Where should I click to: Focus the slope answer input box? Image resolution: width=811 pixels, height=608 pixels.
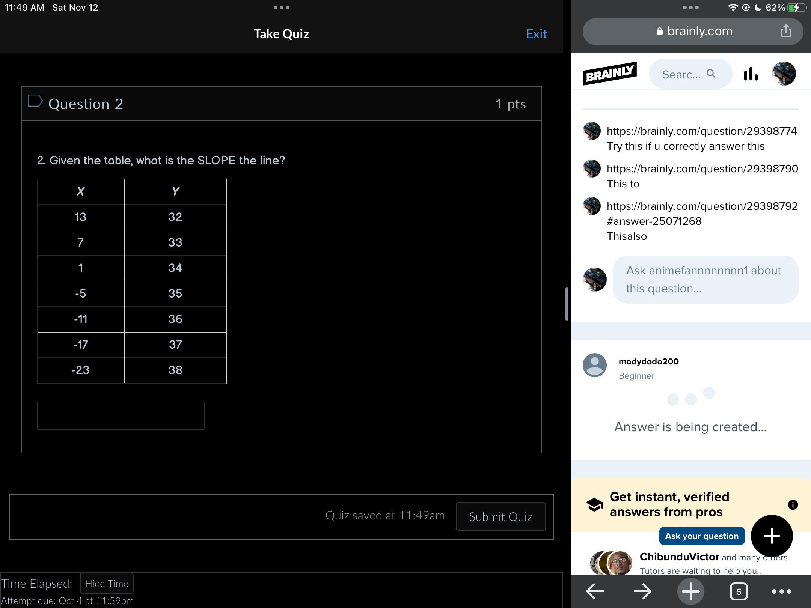(121, 416)
